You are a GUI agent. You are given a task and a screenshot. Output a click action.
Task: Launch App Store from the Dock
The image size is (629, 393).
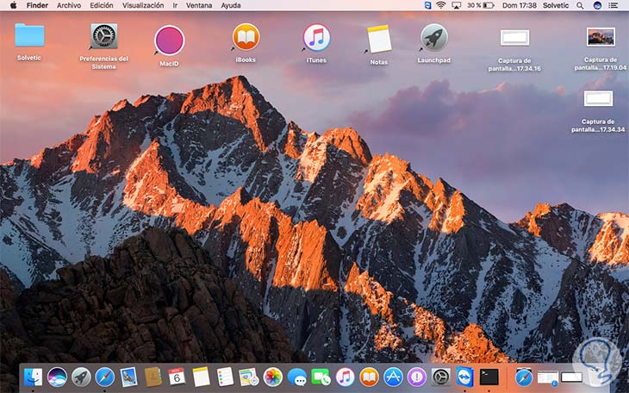pos(393,377)
